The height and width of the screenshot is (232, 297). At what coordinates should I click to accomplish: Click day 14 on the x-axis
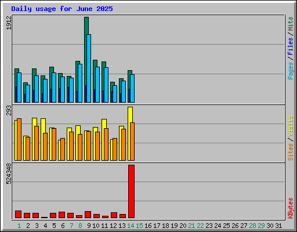[131, 226]
